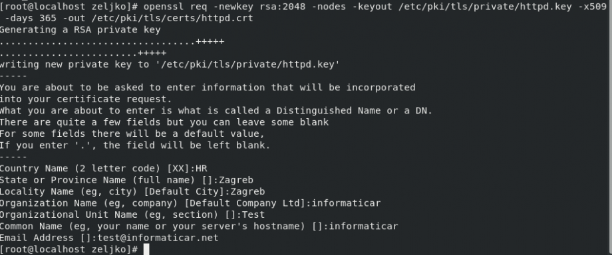612x255 pixels.
Task: Click the final [root@localhost zeljko]# prompt
Action: [69, 249]
